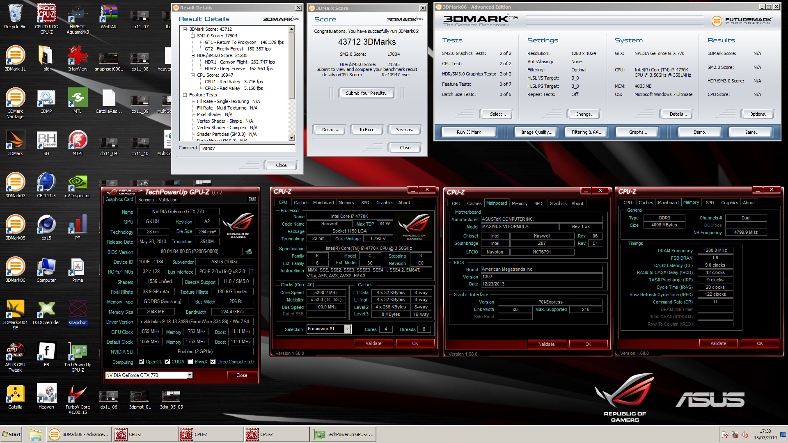Launch Heaven benchmark desktop icon

(x=46, y=396)
